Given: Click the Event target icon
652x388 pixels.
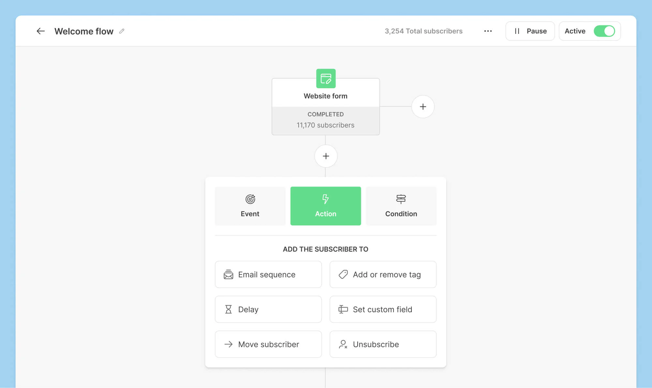Looking at the screenshot, I should coord(250,198).
